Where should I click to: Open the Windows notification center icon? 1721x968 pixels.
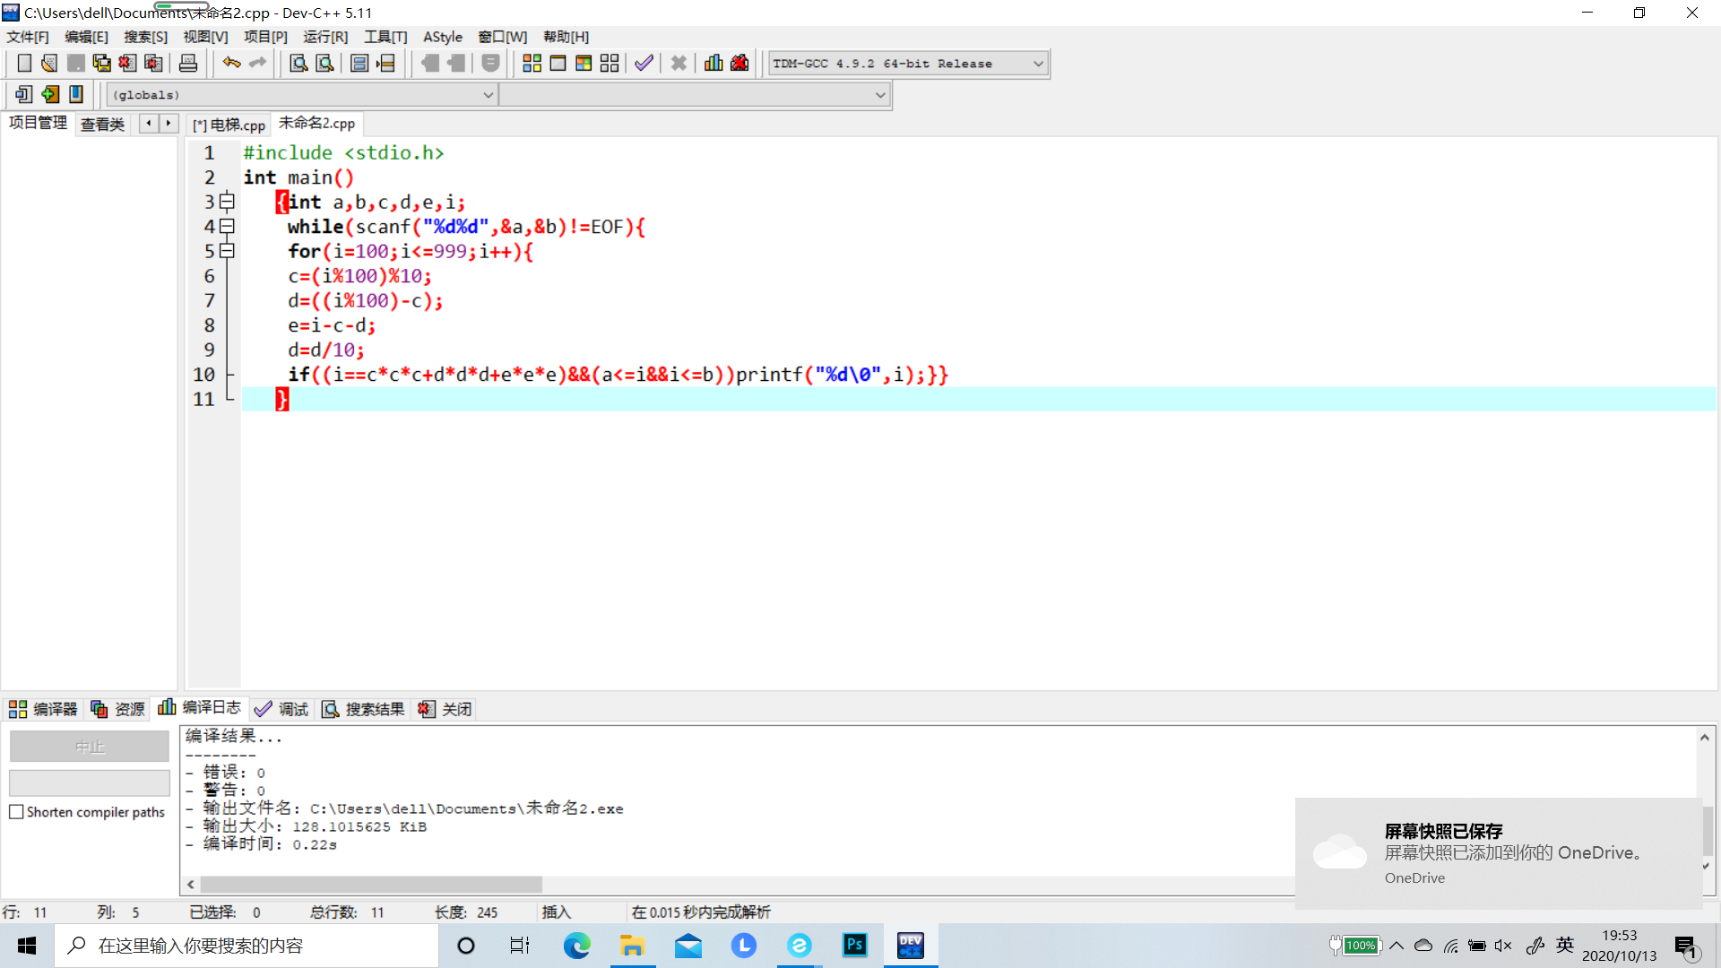point(1685,945)
